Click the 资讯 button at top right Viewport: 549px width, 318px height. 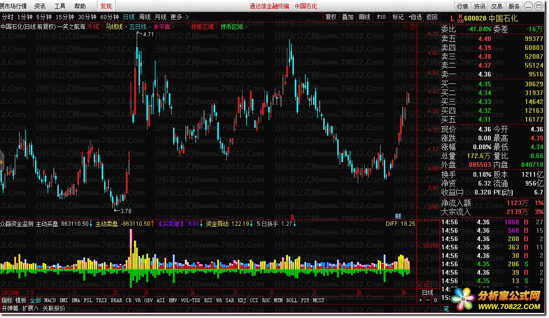tap(480, 7)
